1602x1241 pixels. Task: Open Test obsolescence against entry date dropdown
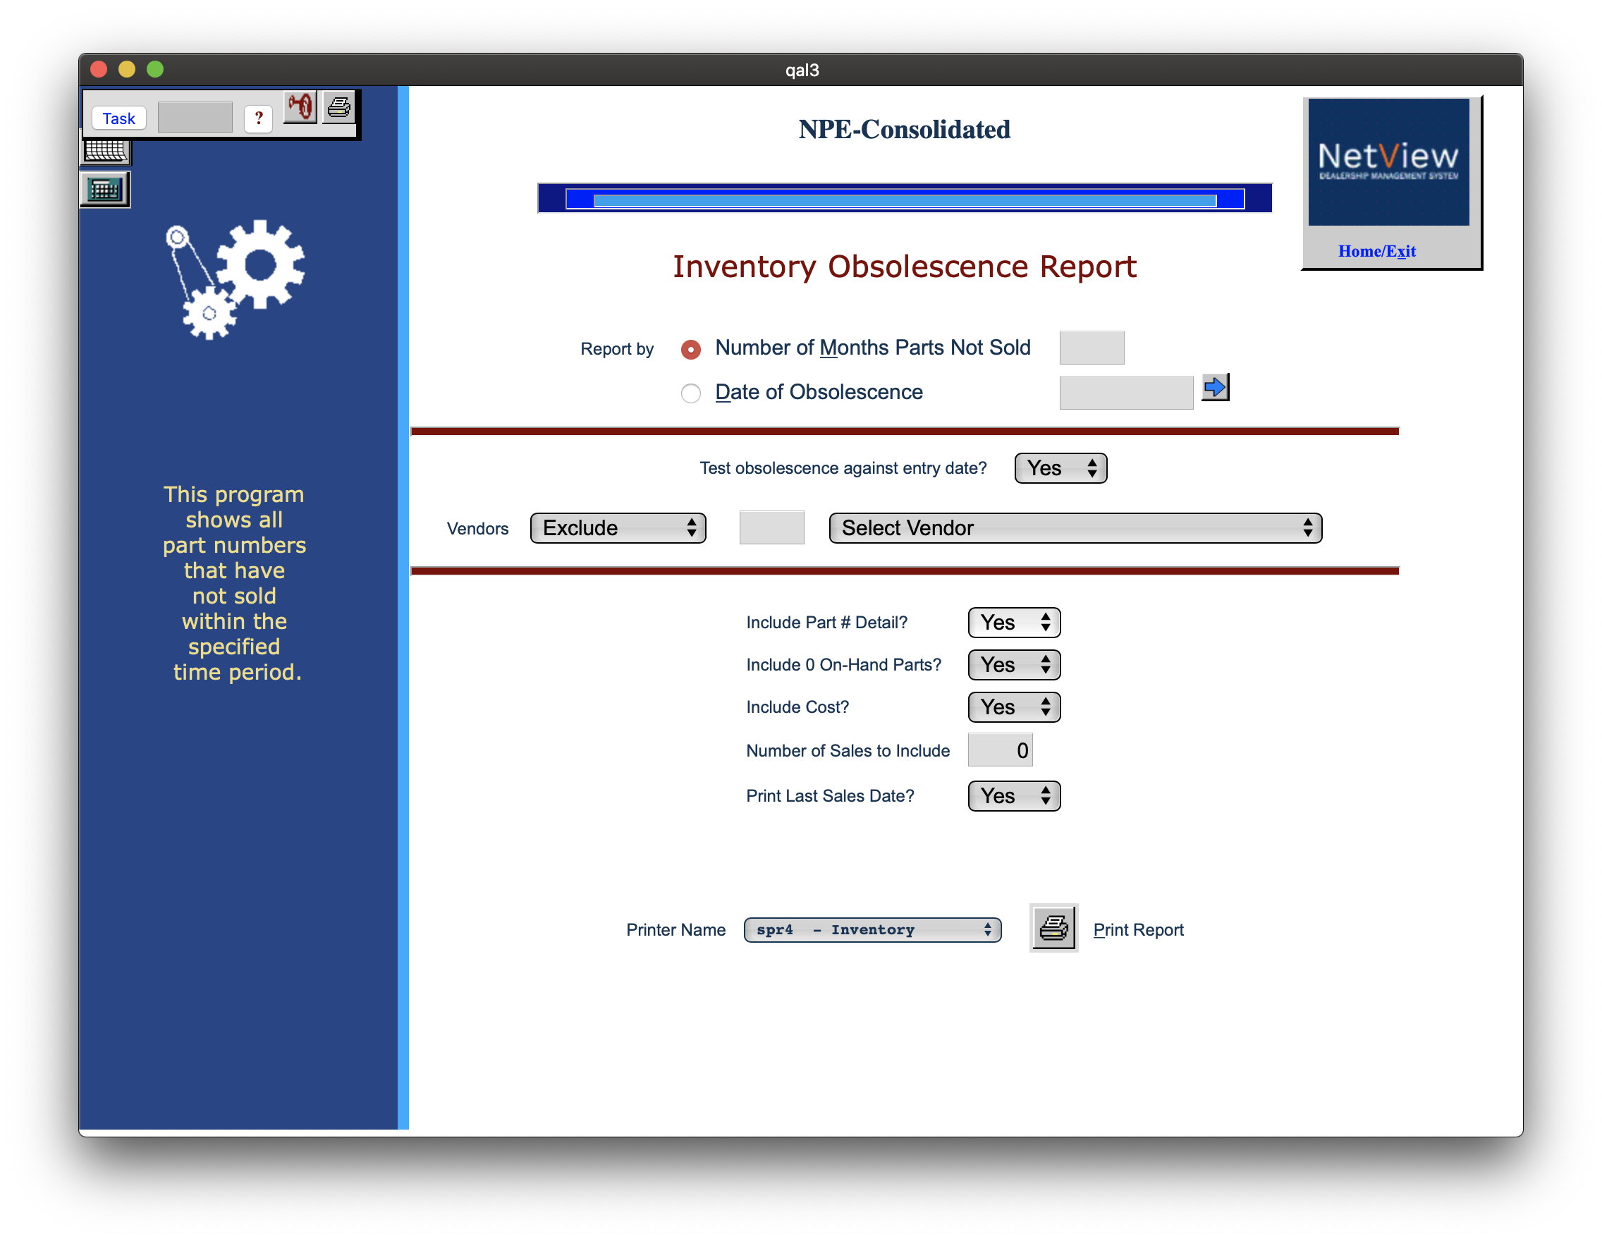pyautogui.click(x=1060, y=468)
